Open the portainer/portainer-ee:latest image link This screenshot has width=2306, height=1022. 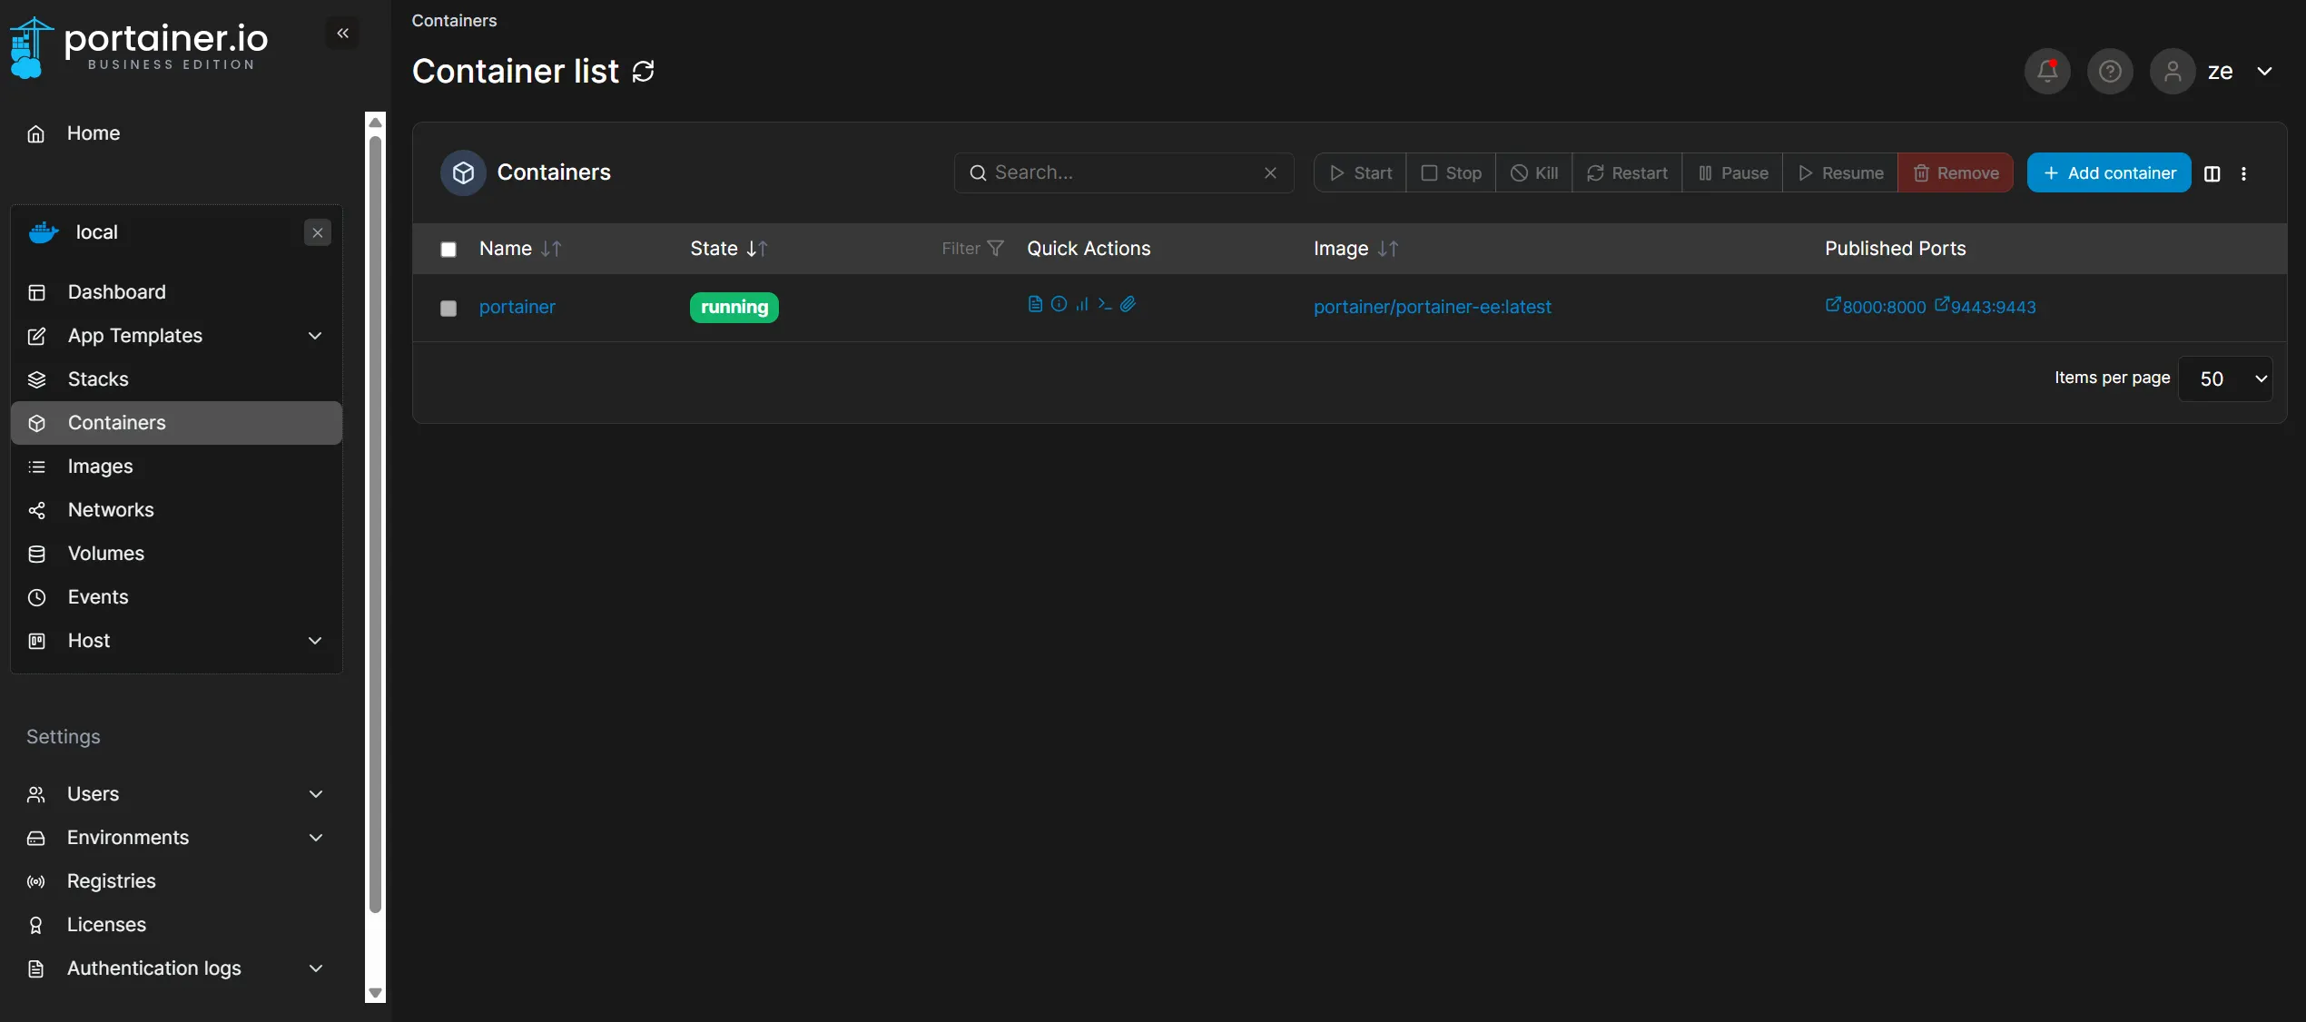(x=1433, y=308)
